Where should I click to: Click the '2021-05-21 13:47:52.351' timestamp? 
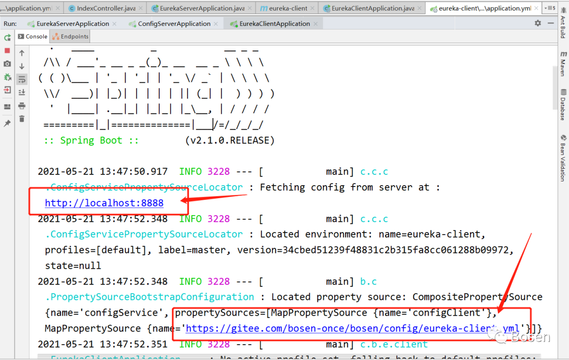103,344
